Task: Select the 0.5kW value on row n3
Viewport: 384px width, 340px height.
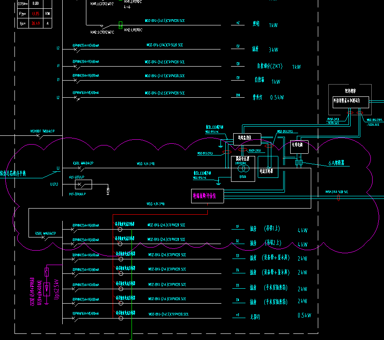Action: tap(304, 315)
